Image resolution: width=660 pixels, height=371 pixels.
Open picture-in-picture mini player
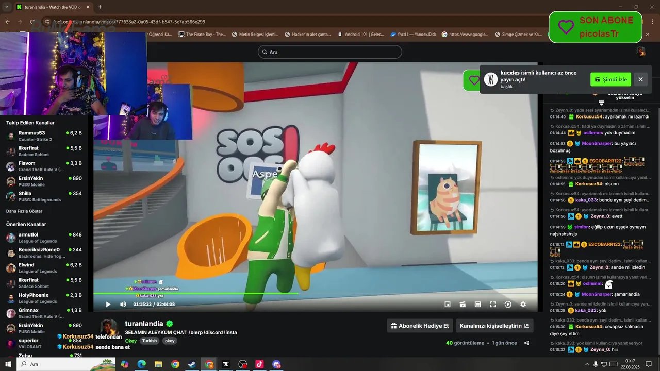coord(448,305)
